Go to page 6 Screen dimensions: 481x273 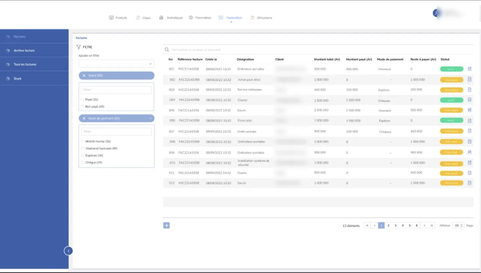click(x=417, y=226)
